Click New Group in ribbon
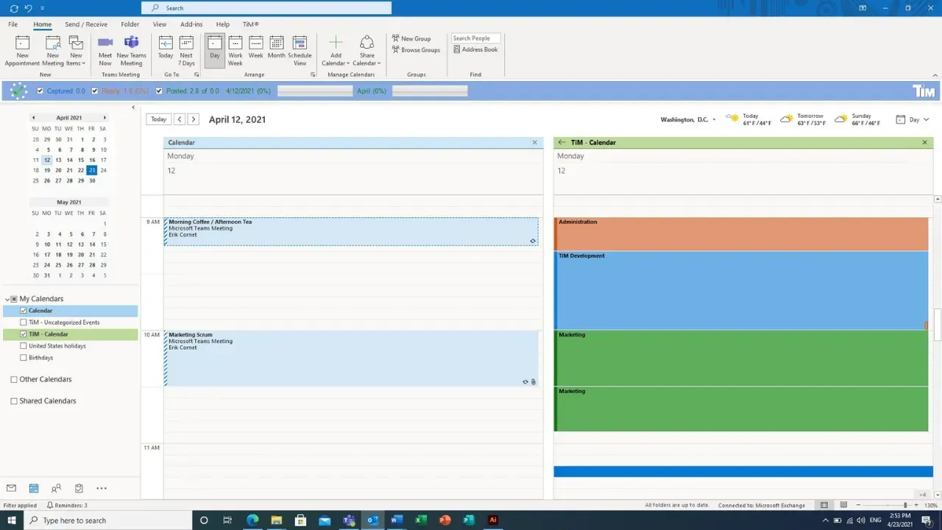Viewport: 942px width, 530px height. [411, 38]
